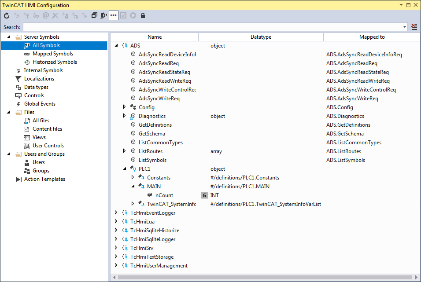Click the horizontal scrollbar at the bottom
Viewport: 421px width, 282px height.
(x=265, y=277)
